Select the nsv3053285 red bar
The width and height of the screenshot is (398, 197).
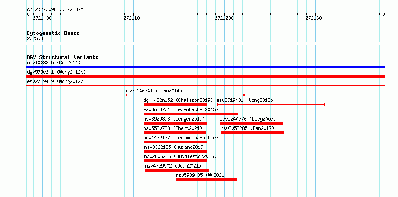click(x=252, y=133)
